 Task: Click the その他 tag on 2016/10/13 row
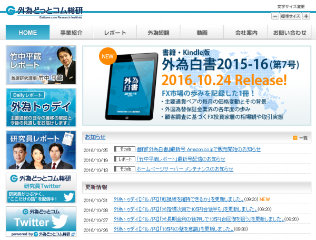coord(124,169)
